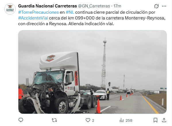Viewport: 172px width, 126px height.
Task: Click the like count number 2
Action: coord(93,121)
